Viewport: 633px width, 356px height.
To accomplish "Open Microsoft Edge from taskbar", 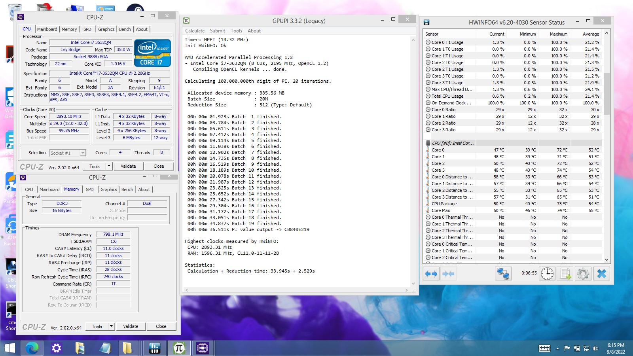I will (32, 348).
